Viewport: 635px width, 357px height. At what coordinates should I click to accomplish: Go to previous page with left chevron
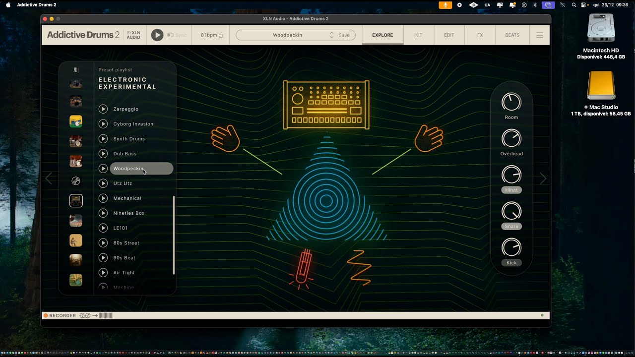(49, 179)
